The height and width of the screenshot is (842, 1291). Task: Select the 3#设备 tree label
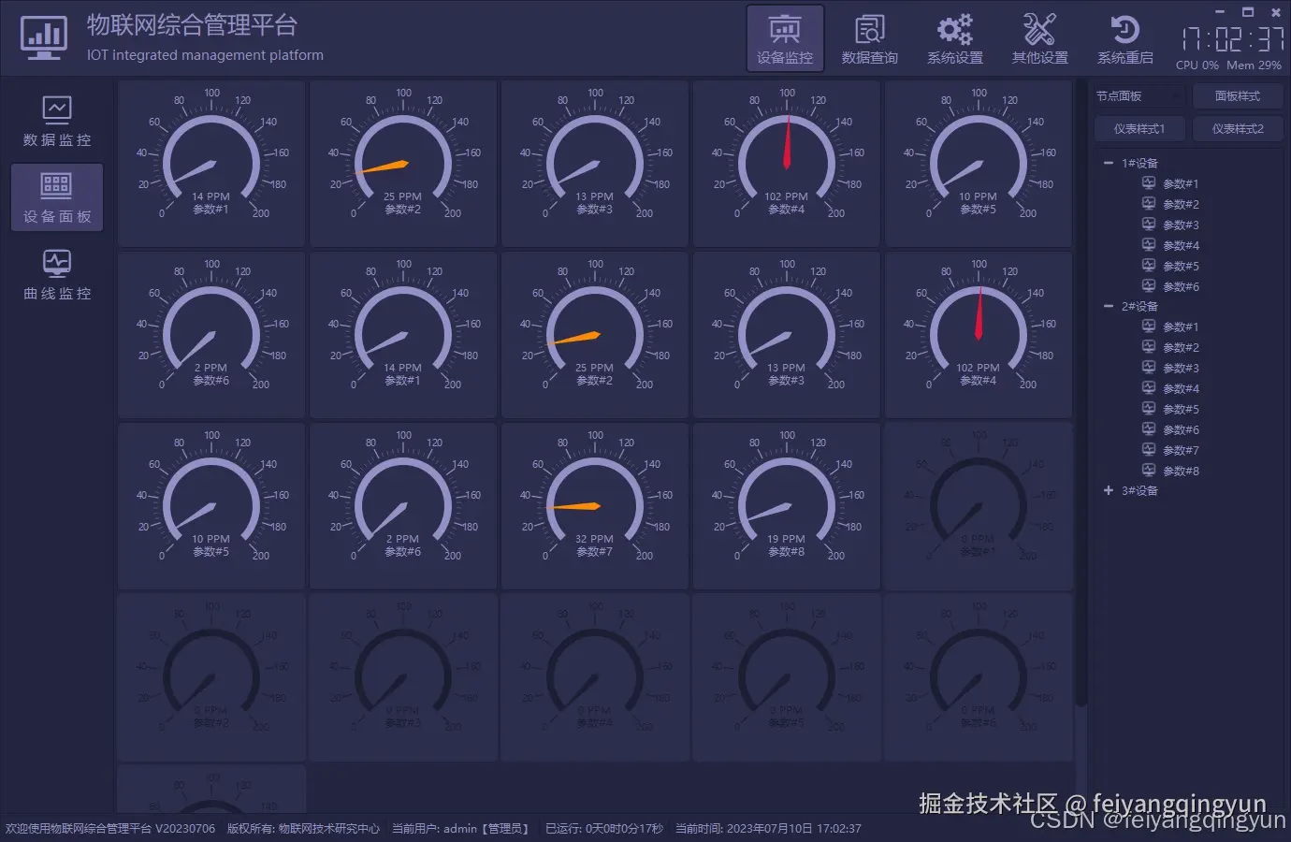(x=1139, y=490)
